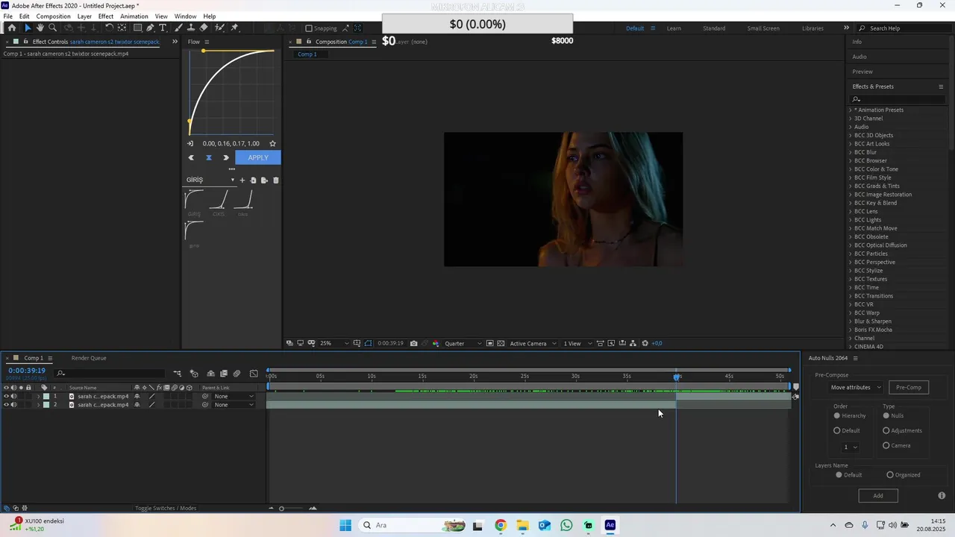
Task: Enable the Snapping checkbox
Action: (309, 28)
